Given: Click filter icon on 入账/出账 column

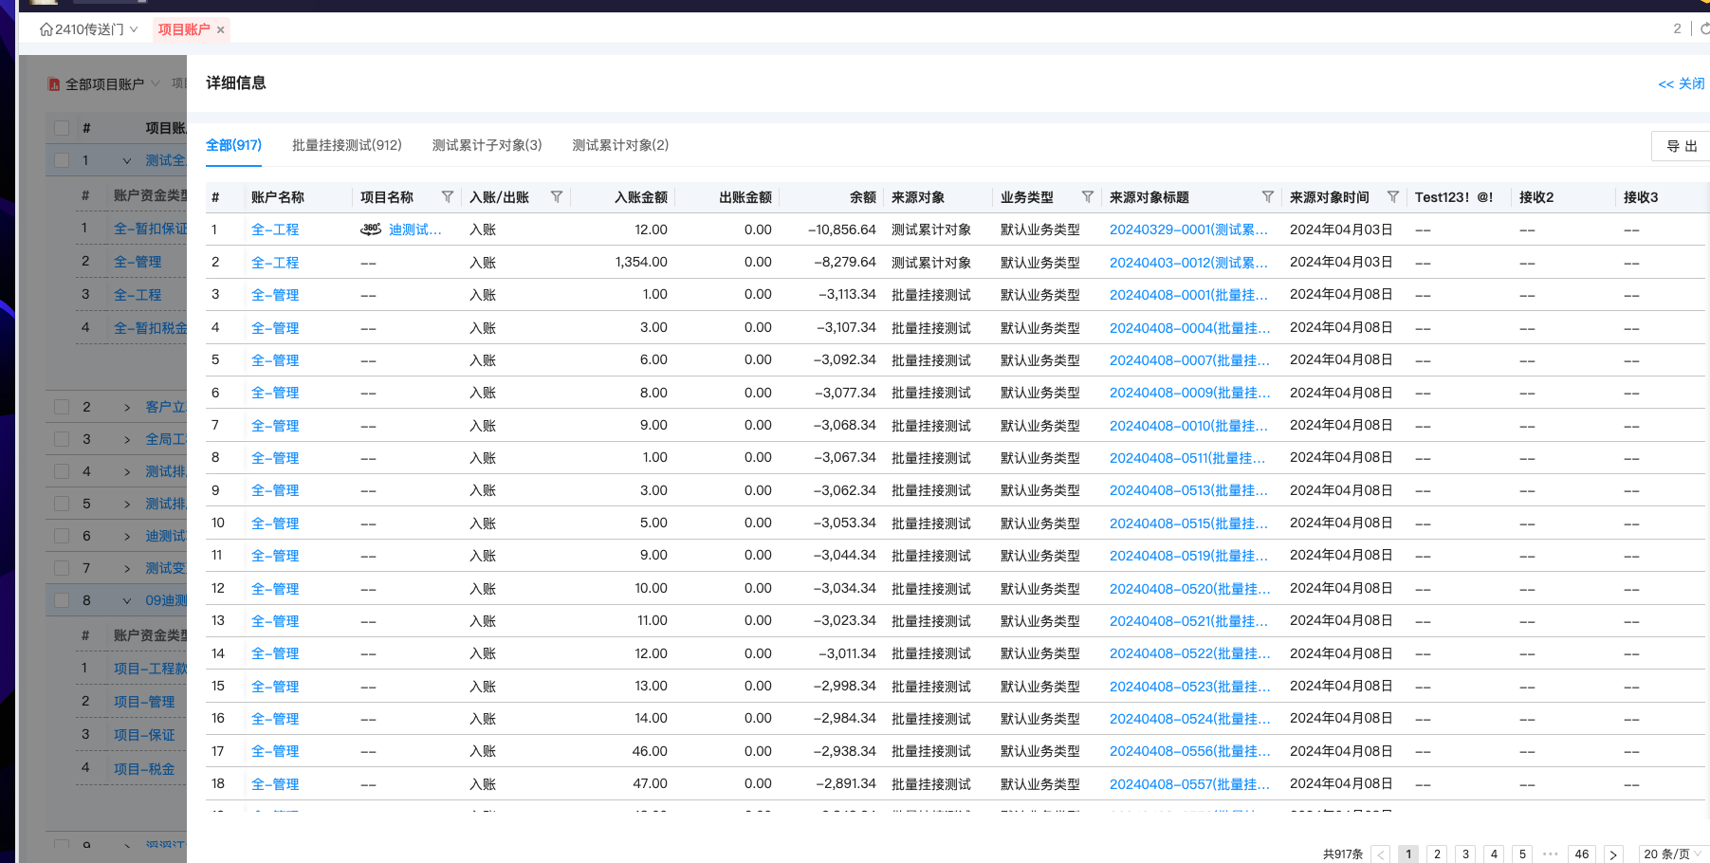Looking at the screenshot, I should [557, 197].
